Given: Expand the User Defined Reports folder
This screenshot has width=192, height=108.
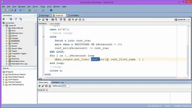Looking at the screenshot, I should click(x=4, y=85).
